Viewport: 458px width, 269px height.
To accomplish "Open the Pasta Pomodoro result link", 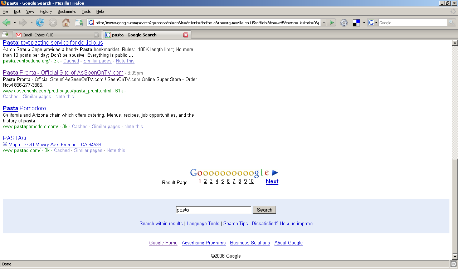I will point(24,108).
